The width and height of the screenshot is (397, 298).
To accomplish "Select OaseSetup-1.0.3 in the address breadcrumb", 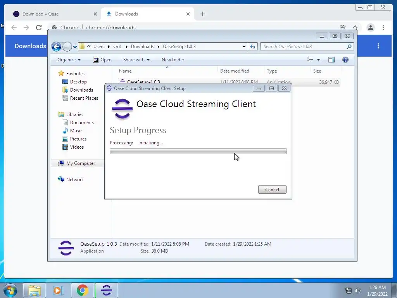I will (x=179, y=47).
